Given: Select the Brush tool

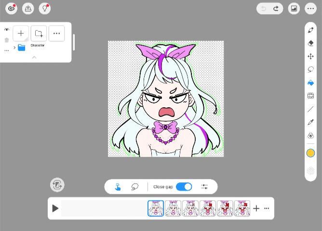Looking at the screenshot, I should point(310,30).
